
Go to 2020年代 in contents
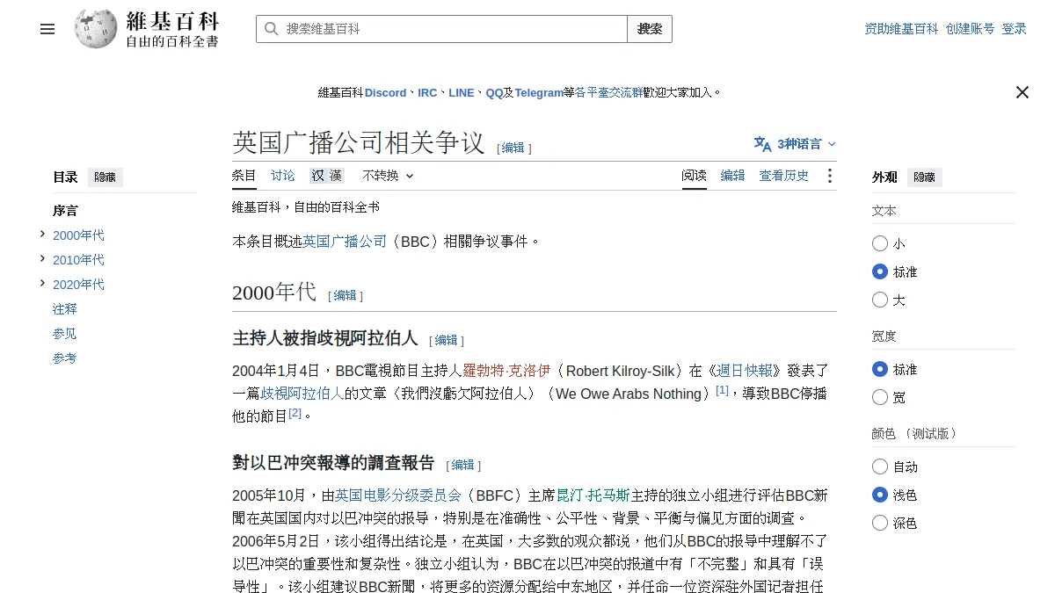[x=78, y=285]
